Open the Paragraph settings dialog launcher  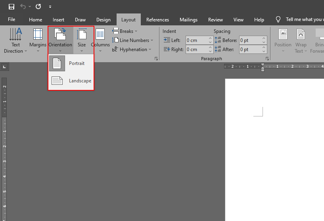[x=267, y=59]
